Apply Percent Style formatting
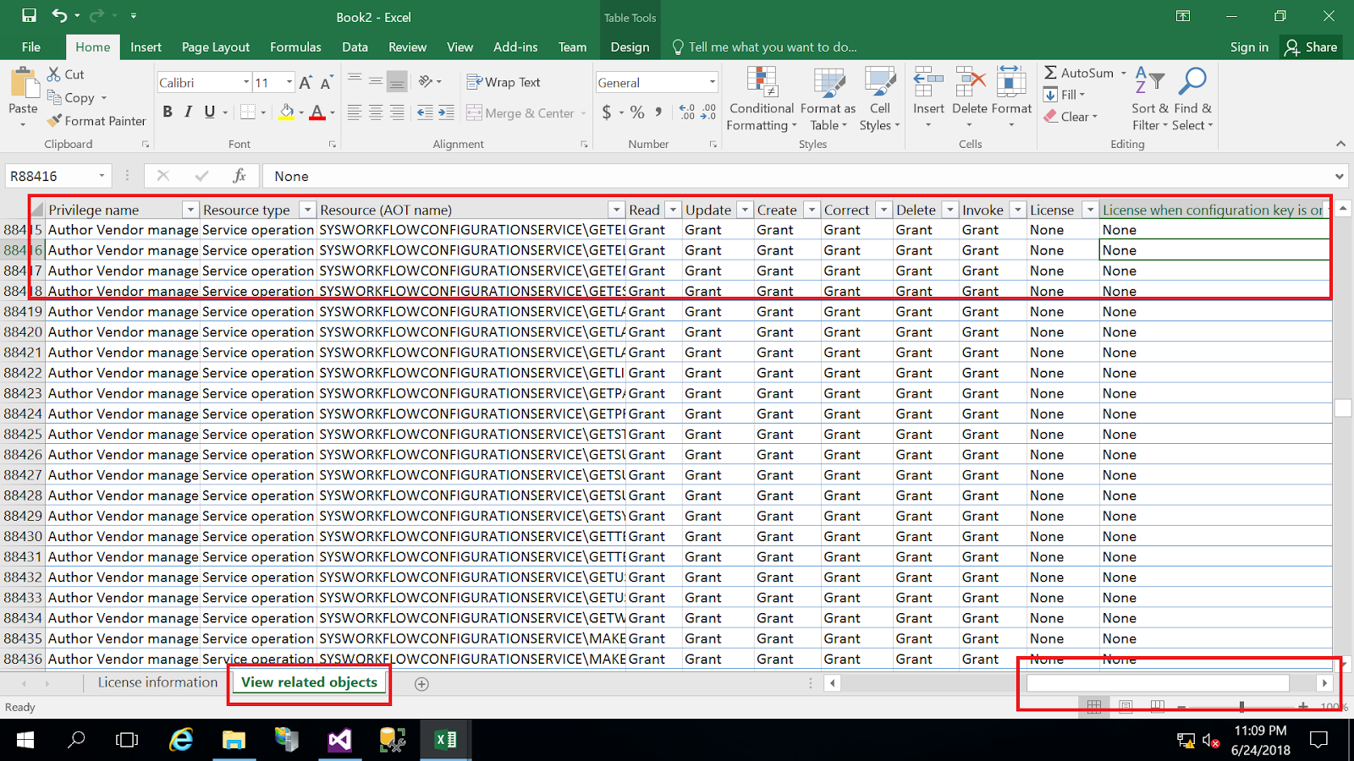Viewport: 1354px width, 761px height. pos(637,112)
